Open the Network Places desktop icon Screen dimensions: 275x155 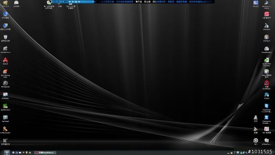5,26
